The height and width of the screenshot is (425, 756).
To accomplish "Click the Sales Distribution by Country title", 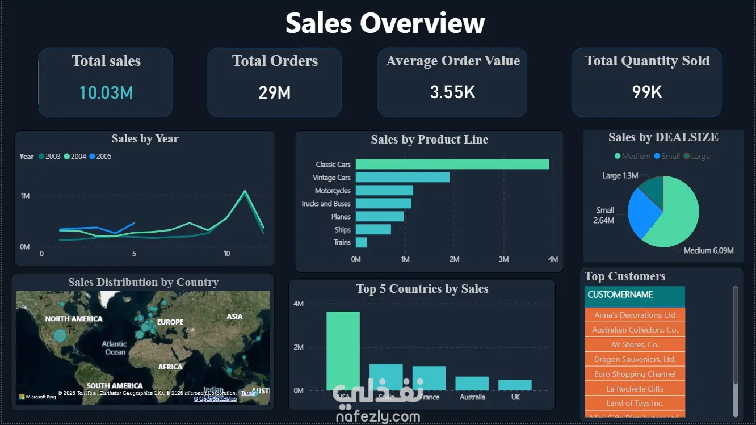I will (143, 282).
